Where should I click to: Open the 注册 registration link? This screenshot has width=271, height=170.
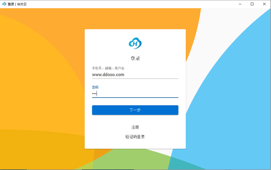pos(135,127)
